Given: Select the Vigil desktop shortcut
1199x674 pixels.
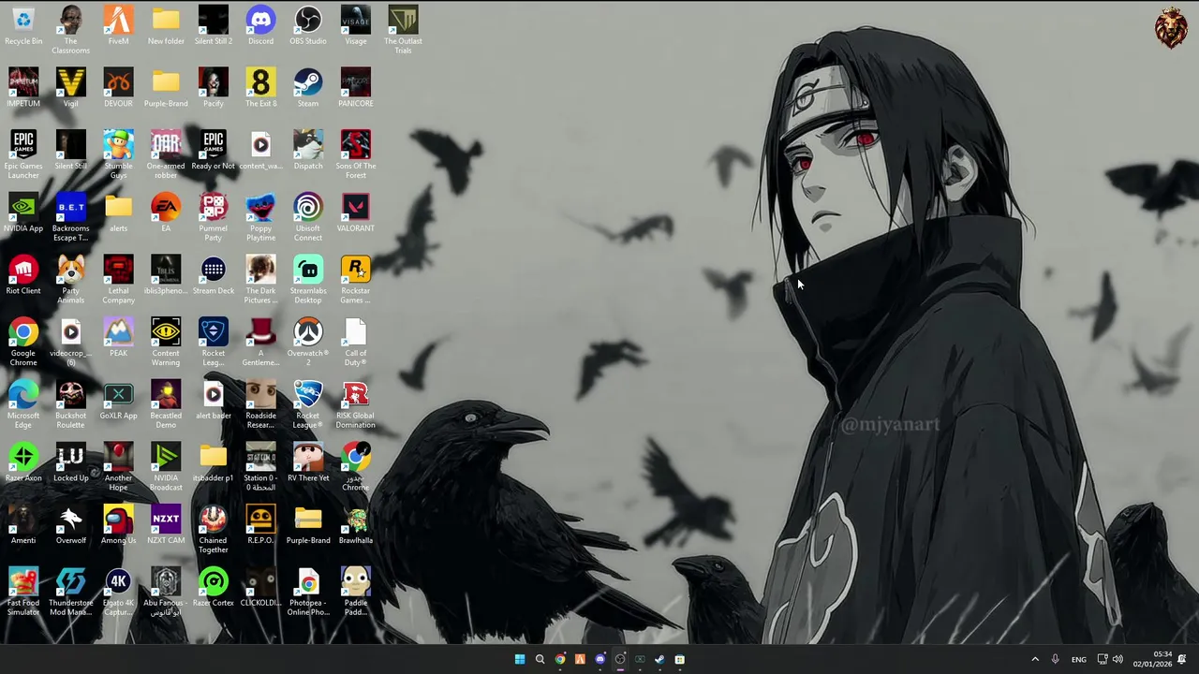Looking at the screenshot, I should pos(71,88).
